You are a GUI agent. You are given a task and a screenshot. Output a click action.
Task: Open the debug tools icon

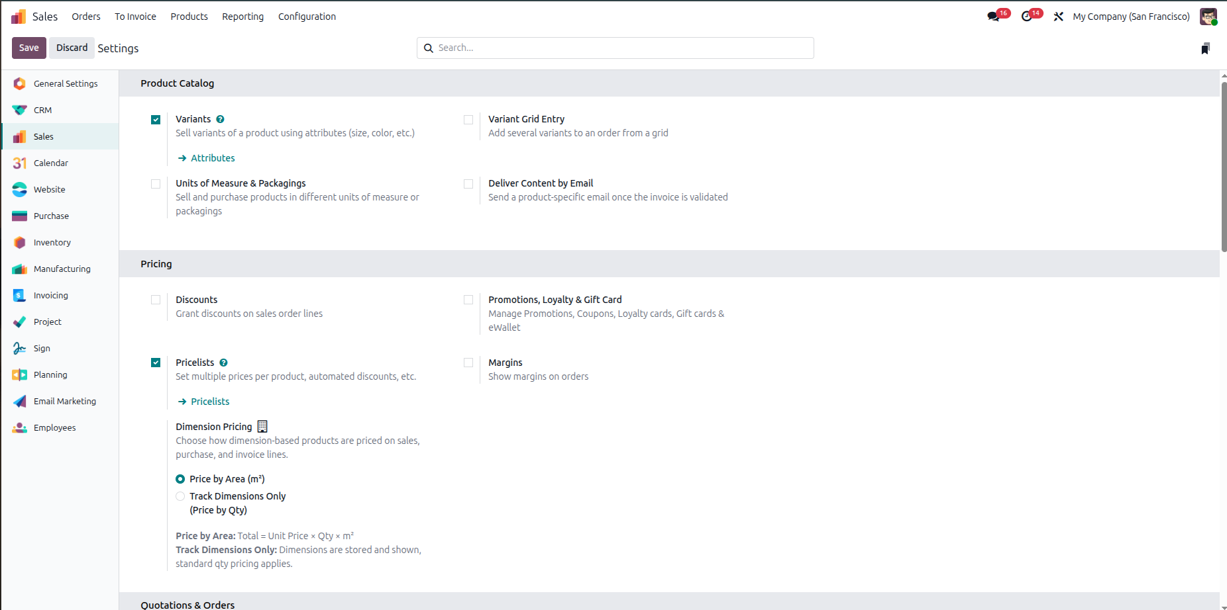click(x=1059, y=17)
